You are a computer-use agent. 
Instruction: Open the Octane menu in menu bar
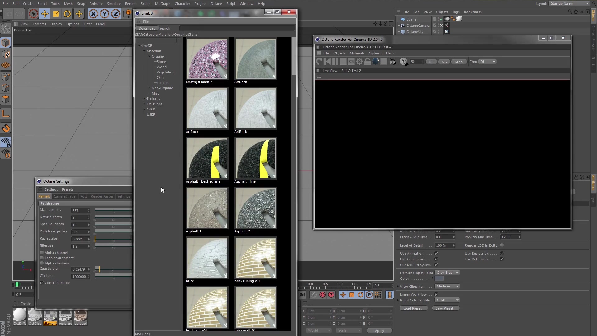(216, 4)
